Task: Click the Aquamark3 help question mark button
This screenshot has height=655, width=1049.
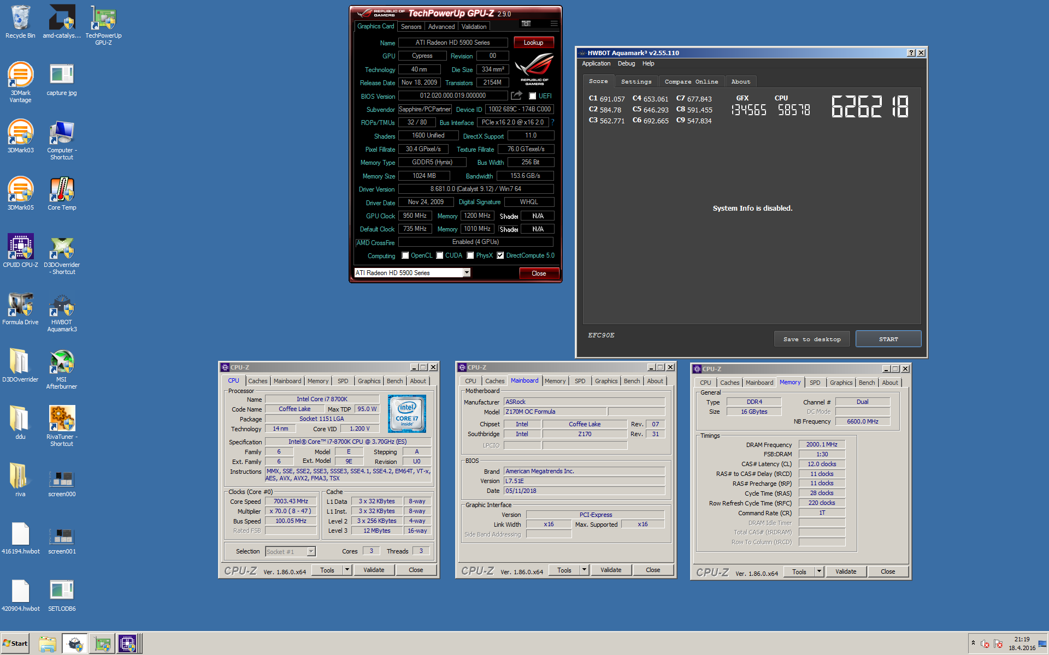Action: point(911,53)
